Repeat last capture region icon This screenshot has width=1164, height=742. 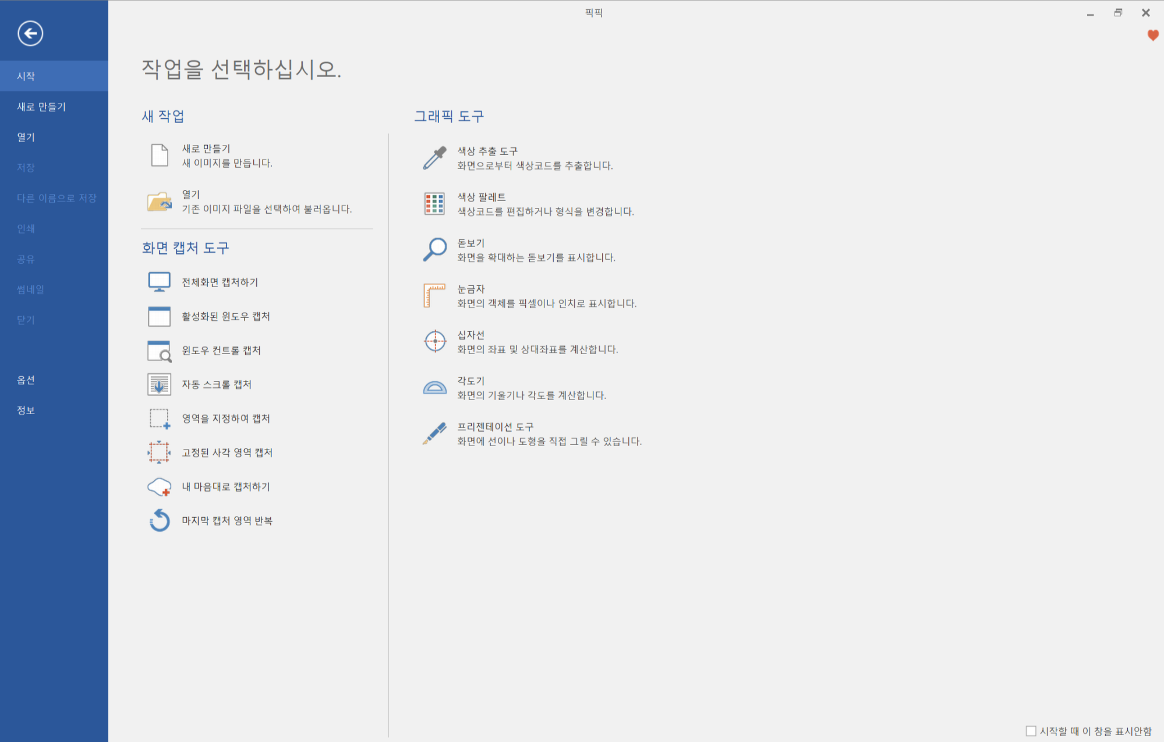159,521
